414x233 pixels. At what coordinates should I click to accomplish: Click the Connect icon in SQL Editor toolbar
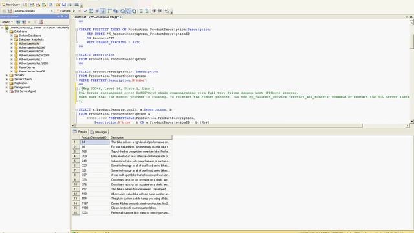point(4,11)
